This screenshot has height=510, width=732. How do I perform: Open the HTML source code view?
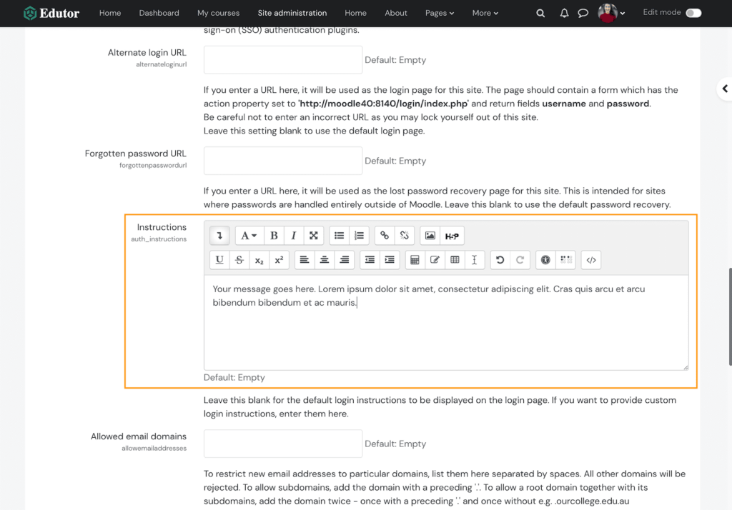pyautogui.click(x=591, y=259)
